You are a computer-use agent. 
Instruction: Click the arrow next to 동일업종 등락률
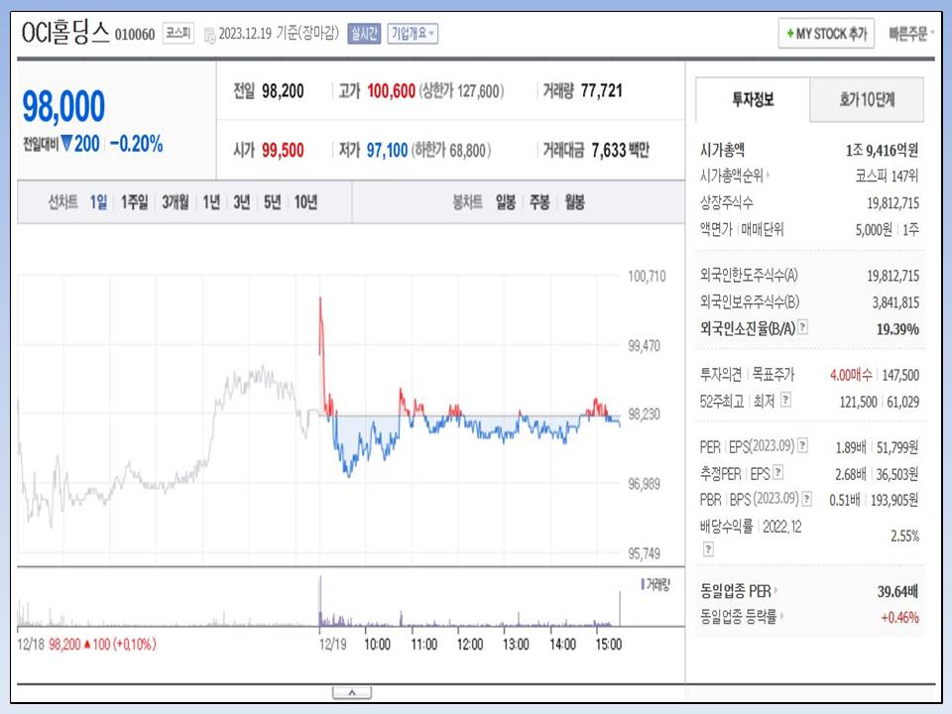coord(781,616)
